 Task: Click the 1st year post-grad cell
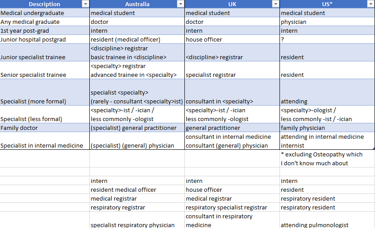coord(44,30)
